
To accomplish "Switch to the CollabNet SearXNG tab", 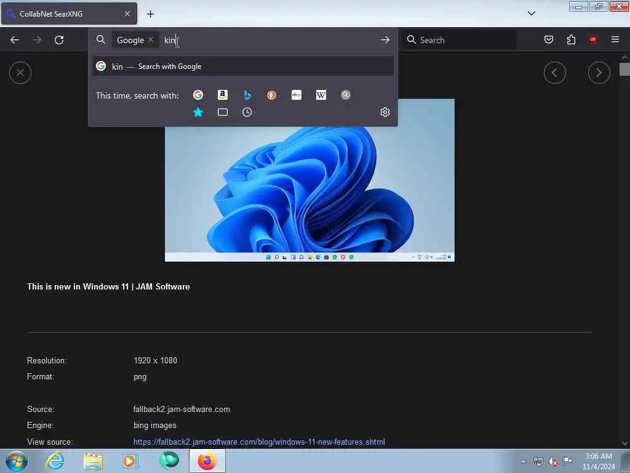I will click(69, 14).
